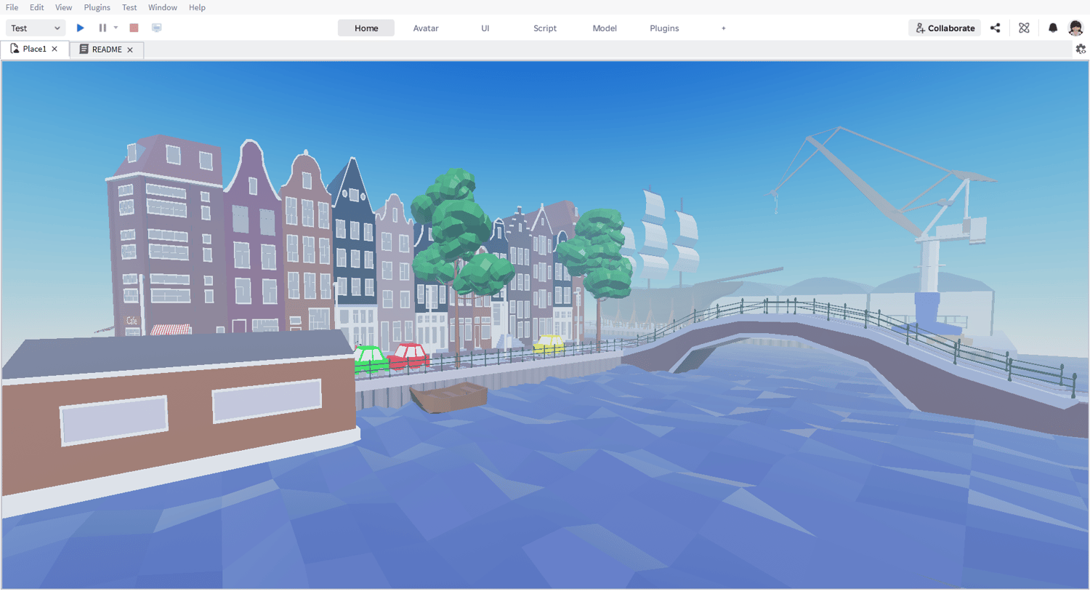Click the share icon
Screen dimensions: 1090x613
(x=996, y=28)
